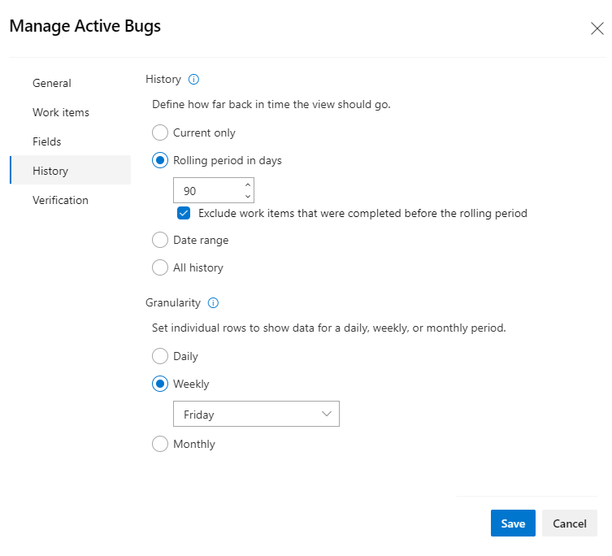Viewport: 612px width, 556px height.
Task: Open the General settings tab
Action: (x=52, y=83)
